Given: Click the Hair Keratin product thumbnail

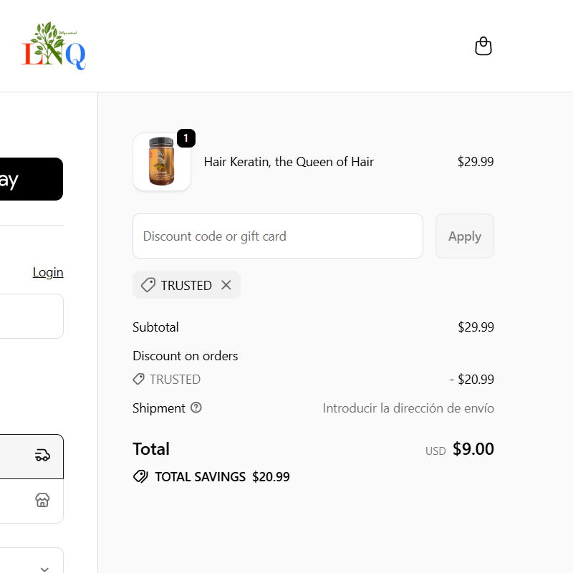Looking at the screenshot, I should point(162,163).
